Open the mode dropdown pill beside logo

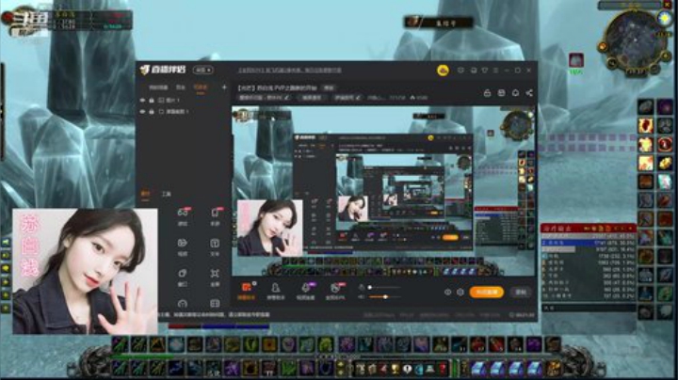(203, 70)
